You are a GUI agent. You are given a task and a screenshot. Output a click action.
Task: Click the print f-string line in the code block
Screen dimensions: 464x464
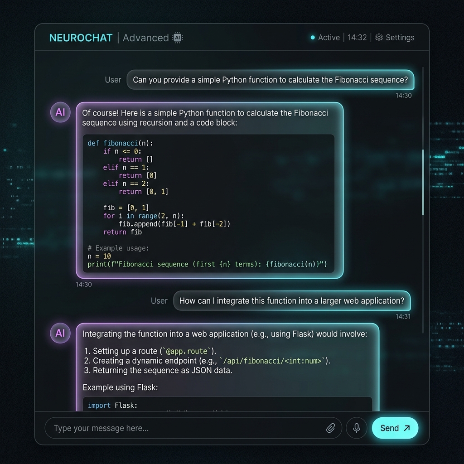coord(207,264)
